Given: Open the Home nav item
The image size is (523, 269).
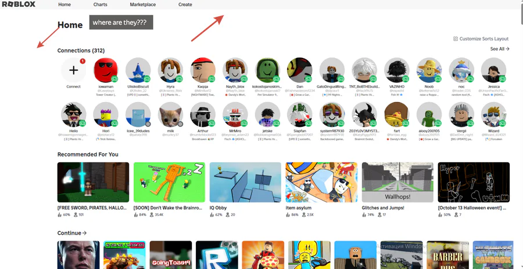Looking at the screenshot, I should click(x=65, y=5).
